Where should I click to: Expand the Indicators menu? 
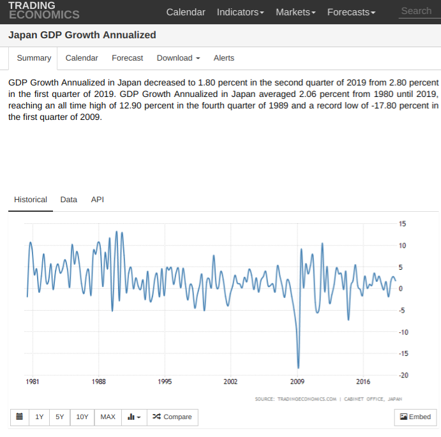(240, 12)
